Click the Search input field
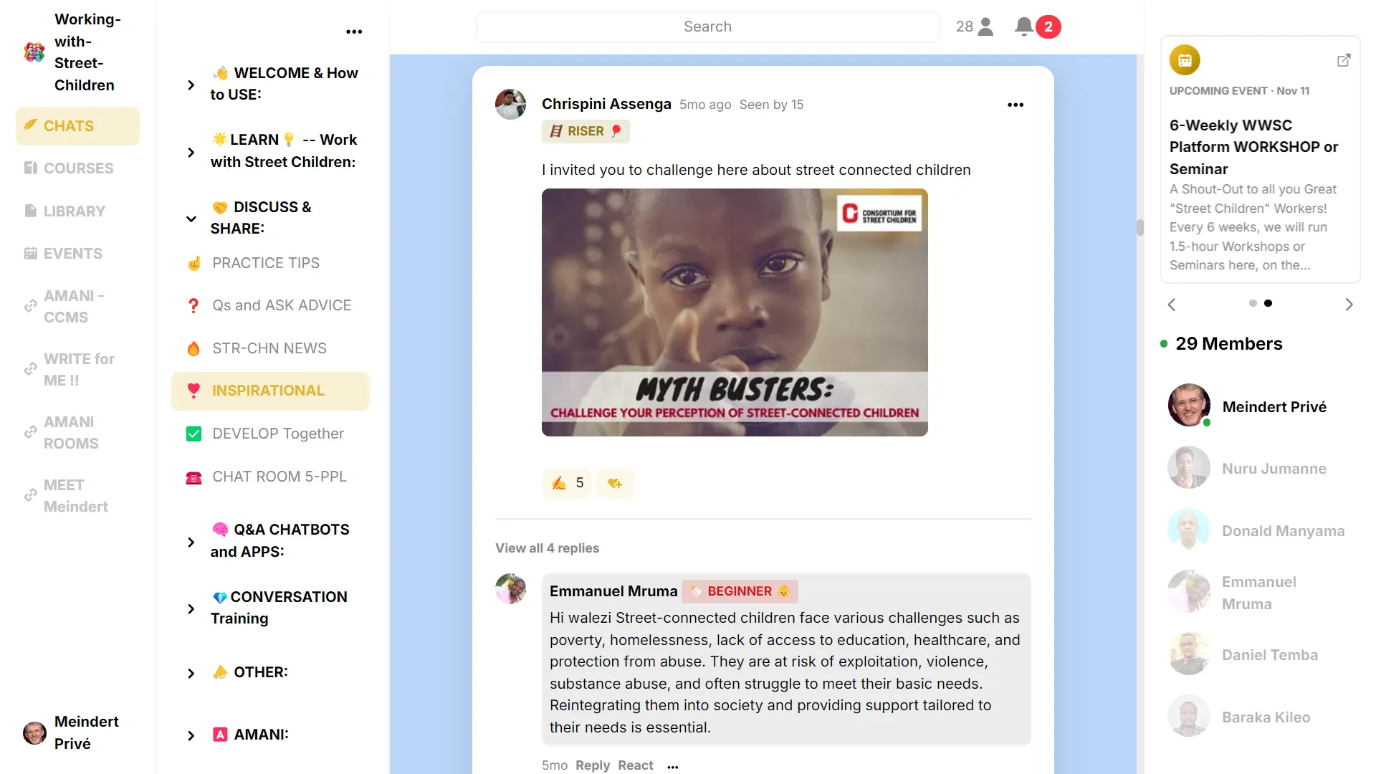This screenshot has width=1376, height=774. [x=707, y=27]
